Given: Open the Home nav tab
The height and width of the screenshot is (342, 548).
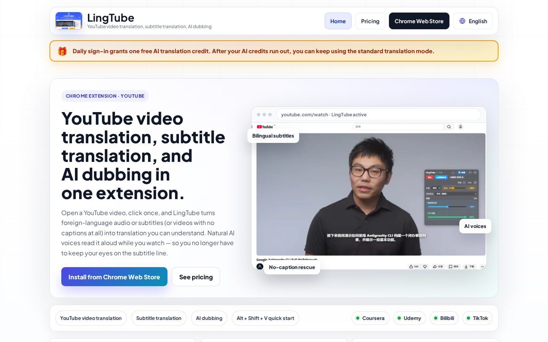Looking at the screenshot, I should 338,21.
